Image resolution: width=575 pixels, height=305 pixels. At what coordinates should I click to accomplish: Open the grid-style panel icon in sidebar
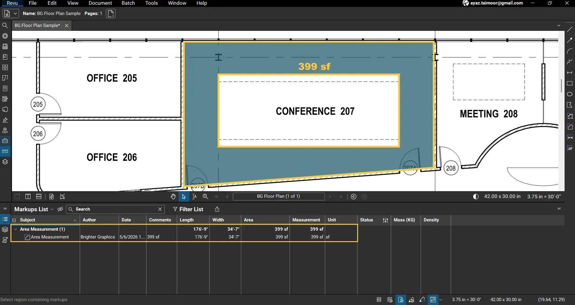coord(5,67)
